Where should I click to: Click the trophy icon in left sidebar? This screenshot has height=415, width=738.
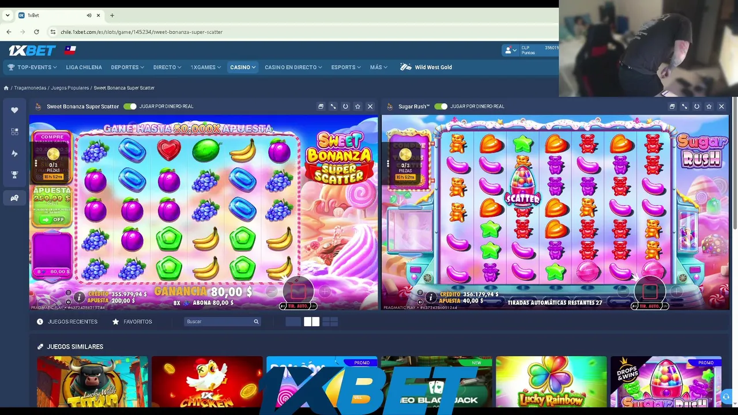(x=14, y=175)
